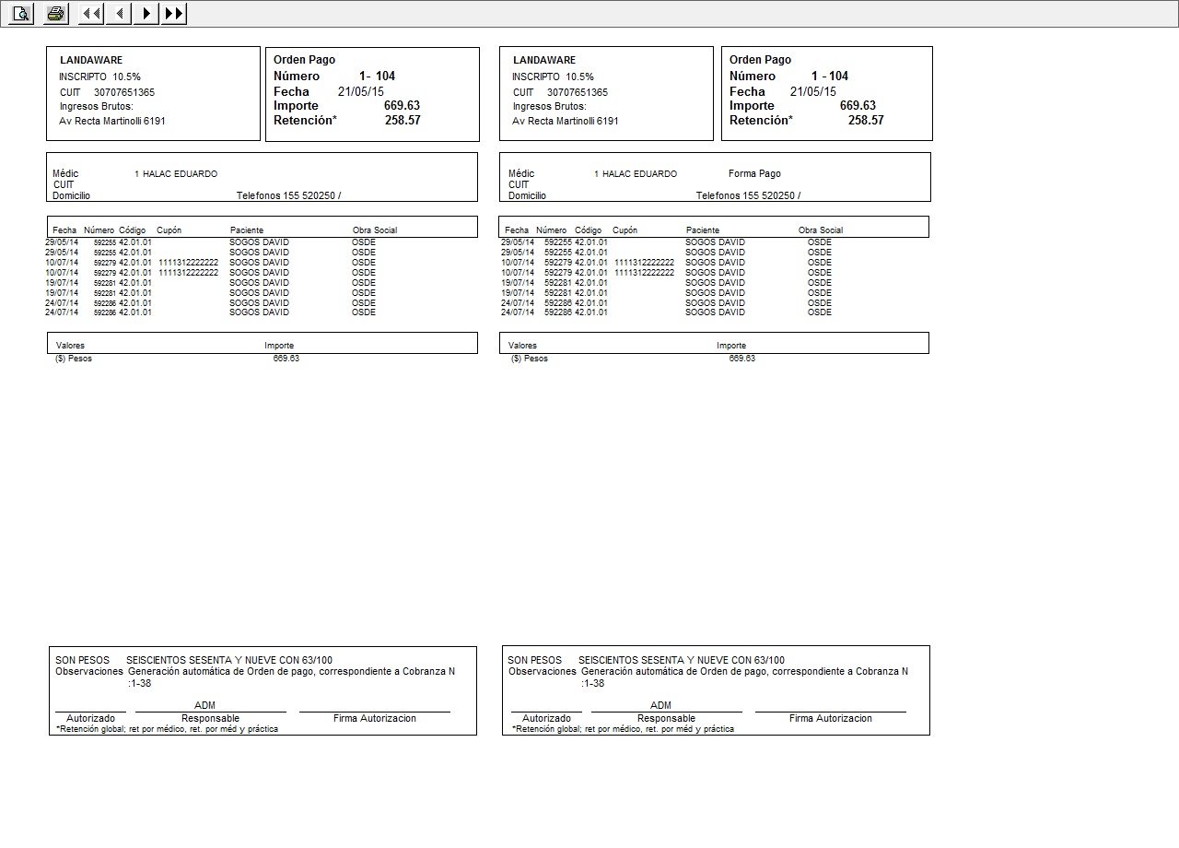This screenshot has width=1179, height=848.
Task: Click '($) Pesos' row in left copy
Action: tap(74, 359)
